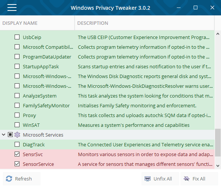Uncheck the SensorService checkbox

click(x=17, y=164)
